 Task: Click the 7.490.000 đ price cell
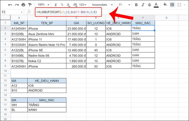(x=76, y=45)
